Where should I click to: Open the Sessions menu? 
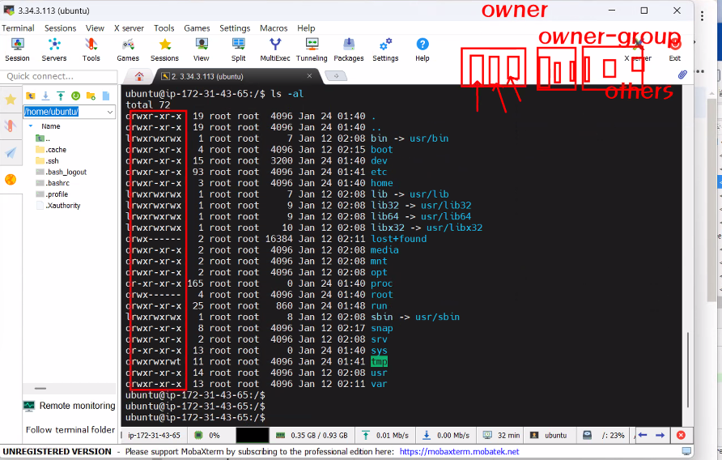tap(61, 28)
